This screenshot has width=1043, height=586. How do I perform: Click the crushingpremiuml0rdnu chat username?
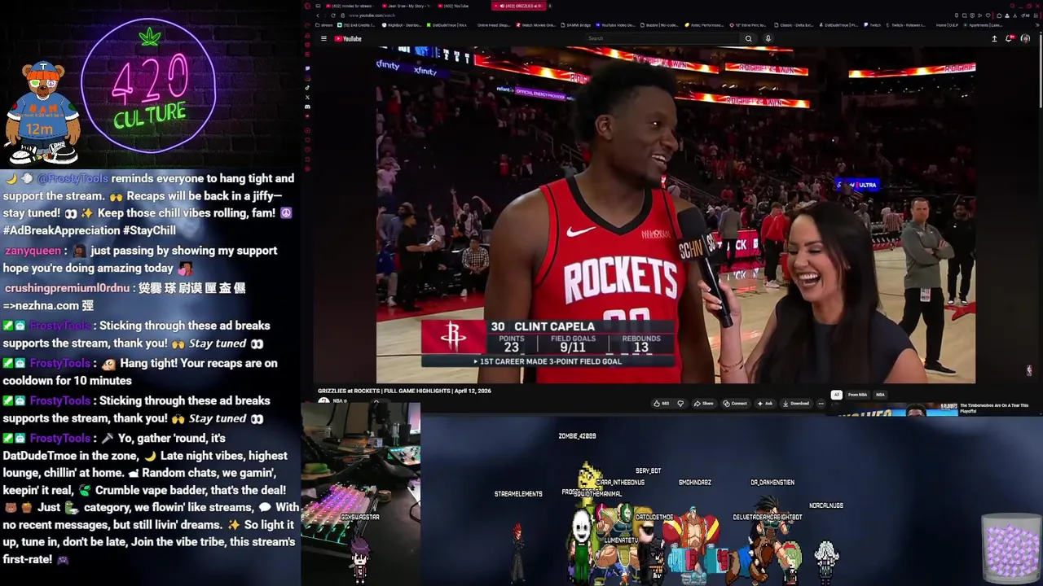pos(67,288)
